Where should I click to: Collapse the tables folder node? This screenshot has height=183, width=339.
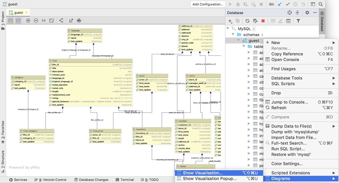[x=244, y=46]
